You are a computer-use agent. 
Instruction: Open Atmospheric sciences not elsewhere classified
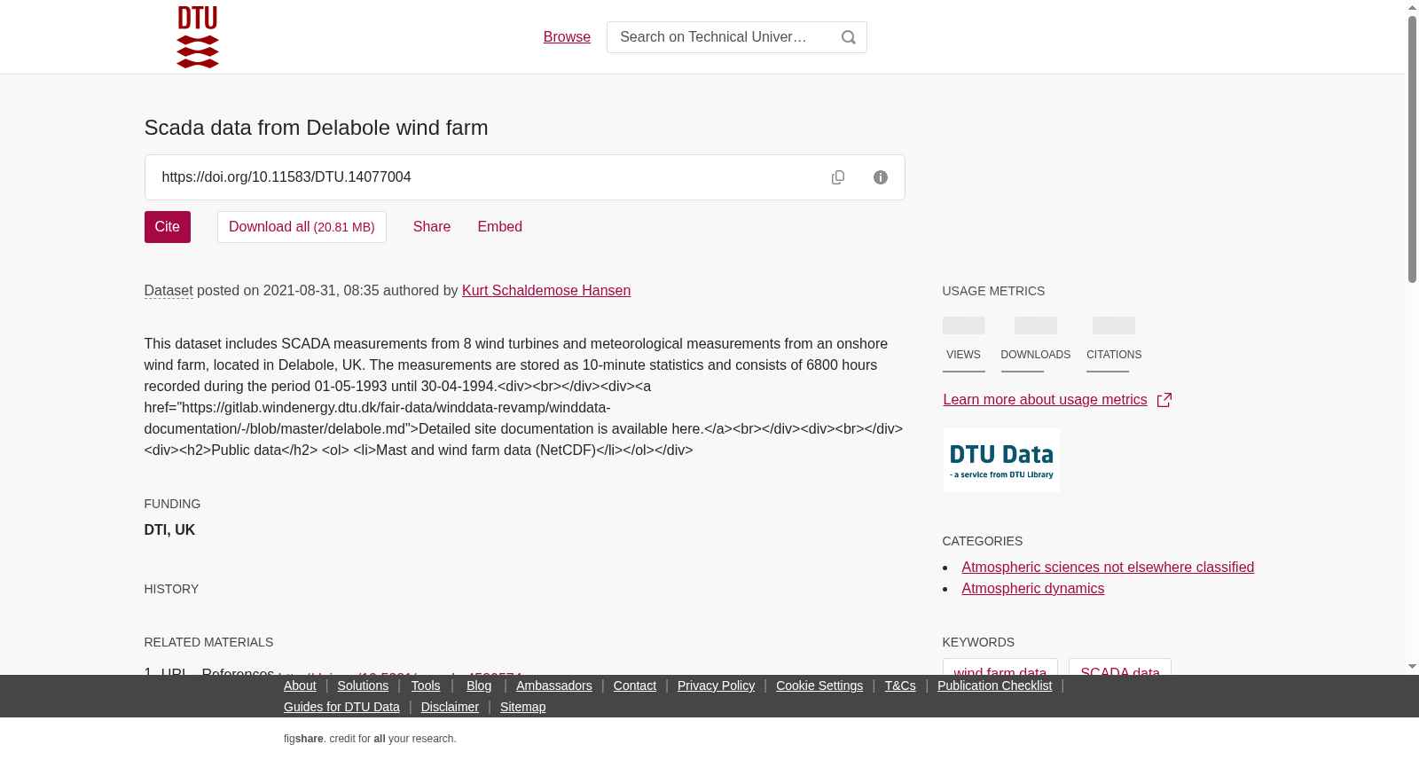coord(1108,568)
